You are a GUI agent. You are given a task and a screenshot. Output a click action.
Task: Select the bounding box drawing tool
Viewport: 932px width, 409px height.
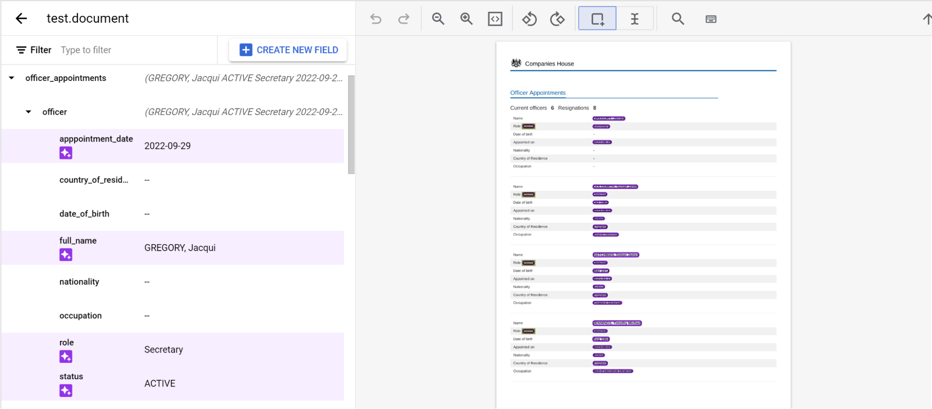597,19
